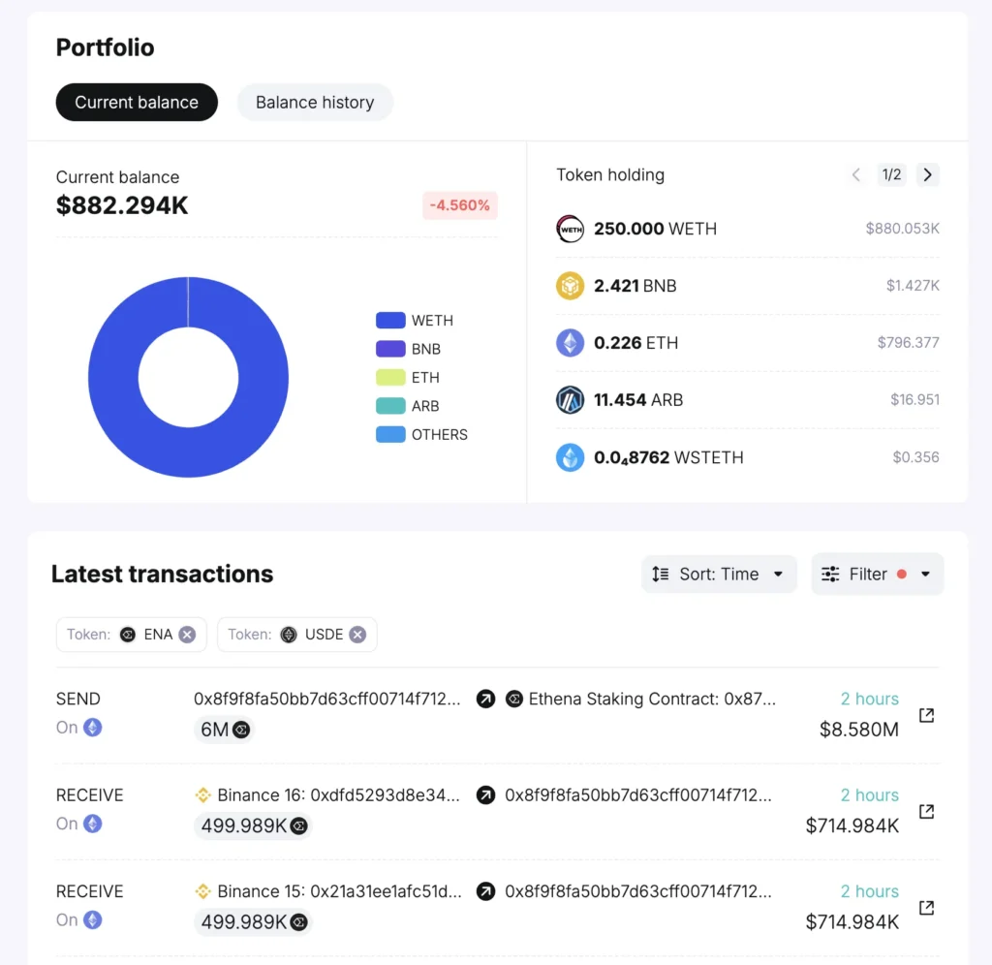Select the Current balance tab
The height and width of the screenshot is (965, 992).
point(137,102)
